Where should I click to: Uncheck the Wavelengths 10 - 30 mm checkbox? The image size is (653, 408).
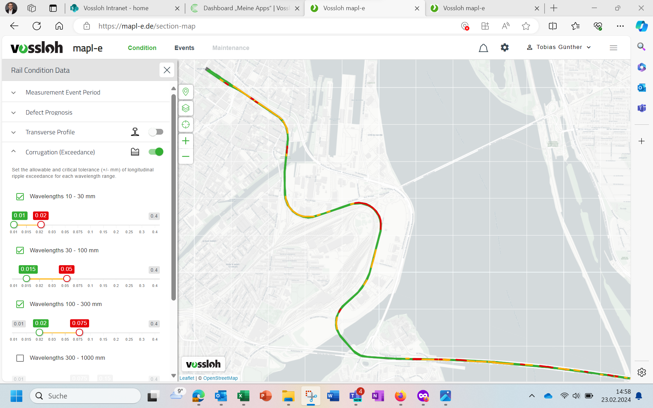click(x=20, y=197)
